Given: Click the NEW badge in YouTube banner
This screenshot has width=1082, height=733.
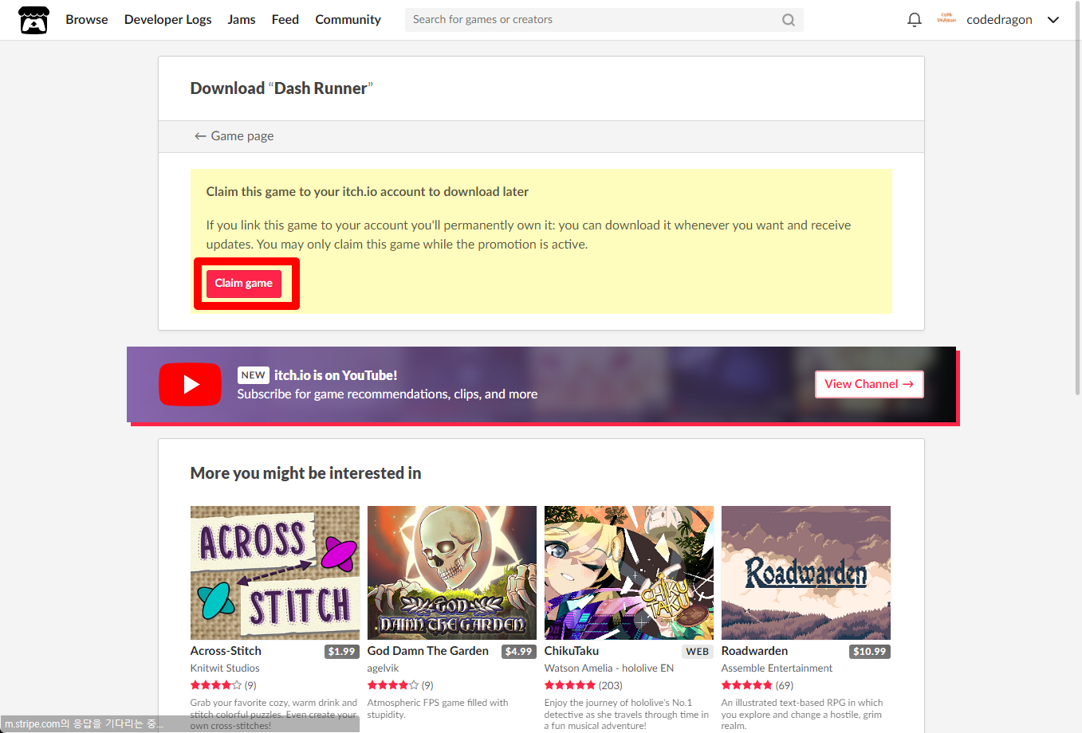Looking at the screenshot, I should coord(254,375).
